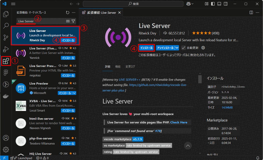Toggle the primary side bar

(x=213, y=4)
